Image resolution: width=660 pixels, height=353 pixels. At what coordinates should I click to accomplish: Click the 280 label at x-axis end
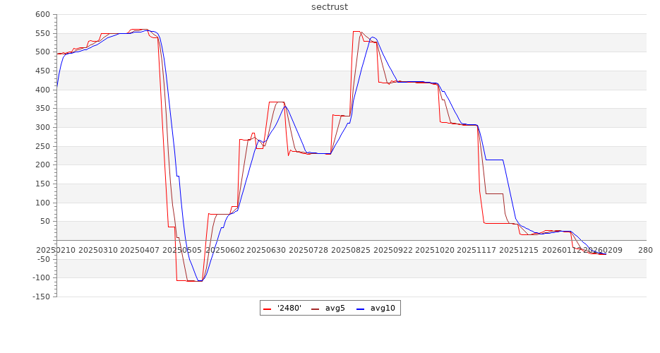[645, 250]
